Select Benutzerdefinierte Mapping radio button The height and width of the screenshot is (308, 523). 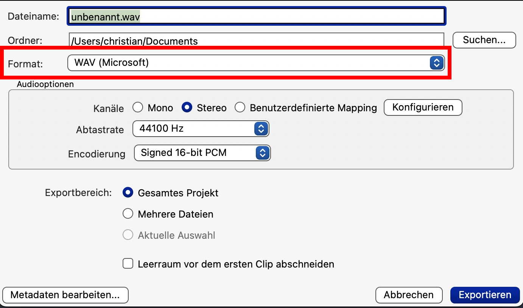coord(240,108)
